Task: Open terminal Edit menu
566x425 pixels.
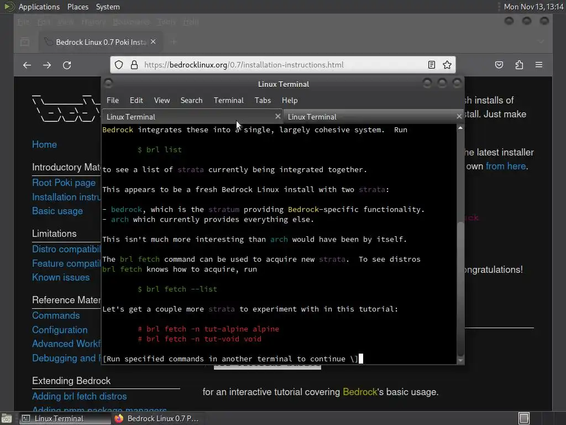Action: (136, 101)
